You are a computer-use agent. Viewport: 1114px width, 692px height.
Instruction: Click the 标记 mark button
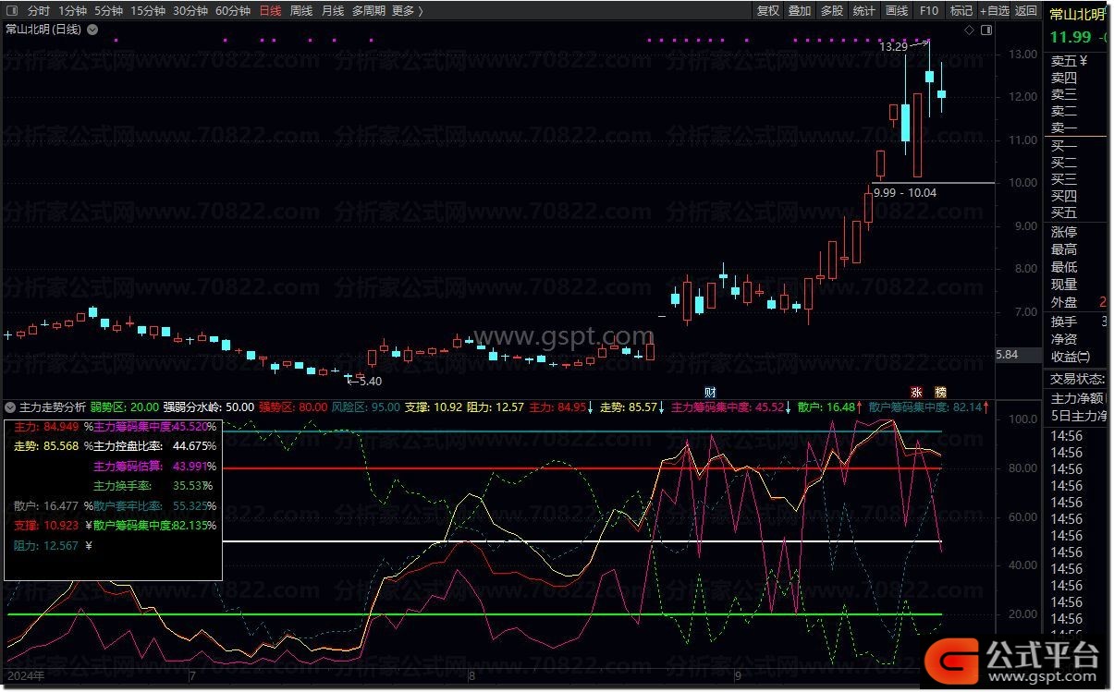(961, 11)
